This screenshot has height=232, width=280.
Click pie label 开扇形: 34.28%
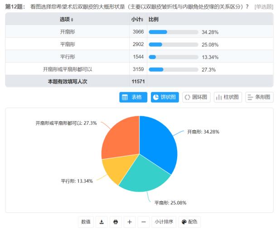coord(203,132)
